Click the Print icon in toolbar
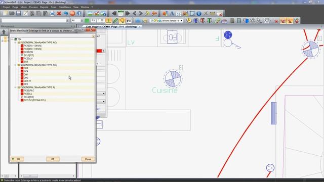Viewport: 324px width, 182px height. point(52,14)
